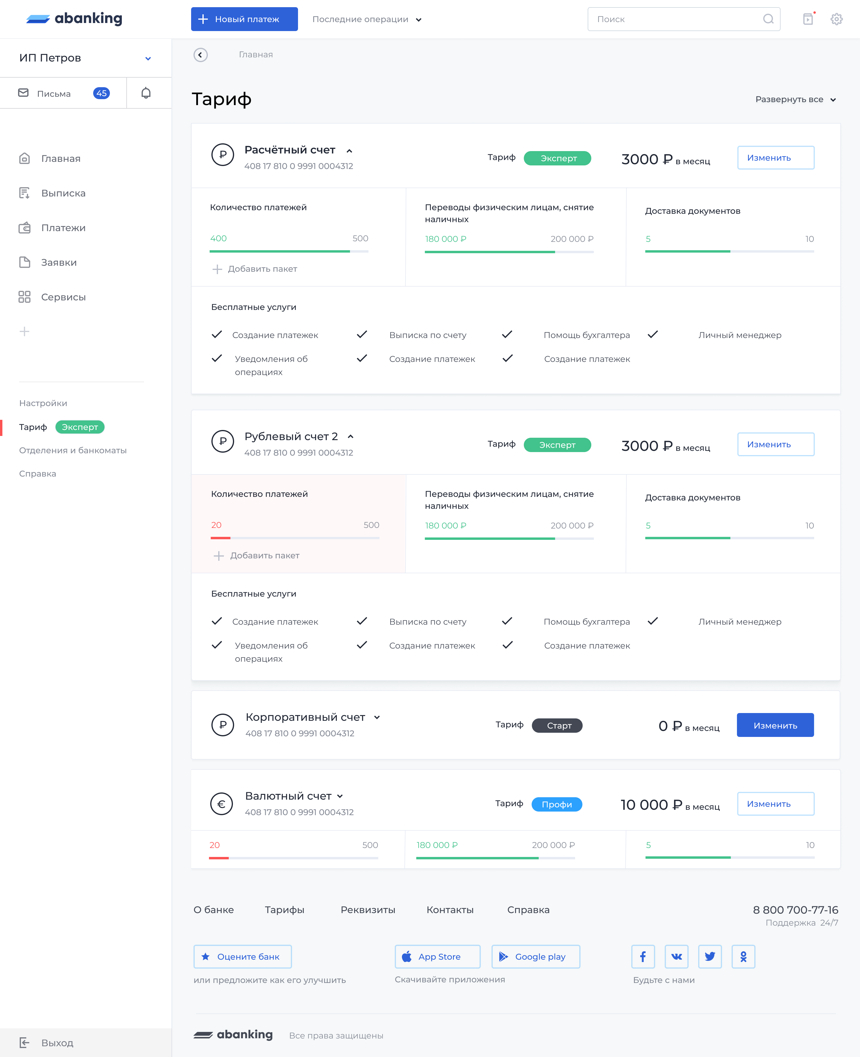Click the Оцените банк button
Screen dimensions: 860x1057
coord(243,956)
